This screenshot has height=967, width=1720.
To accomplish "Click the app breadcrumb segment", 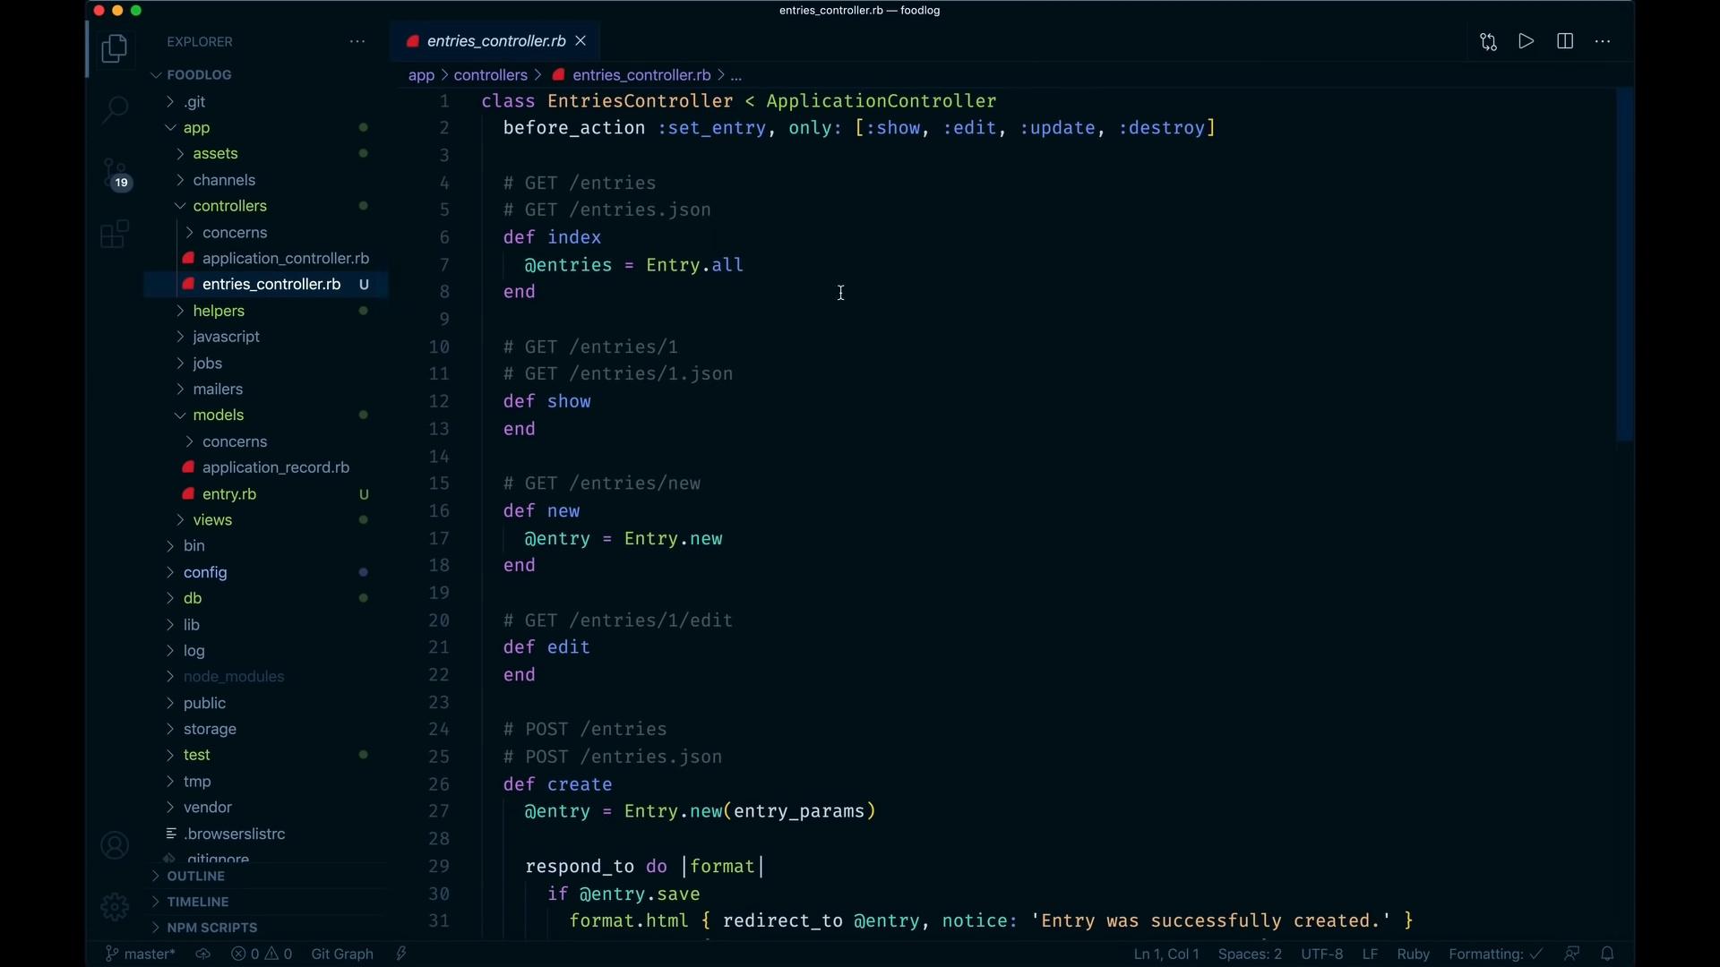I will pos(422,76).
